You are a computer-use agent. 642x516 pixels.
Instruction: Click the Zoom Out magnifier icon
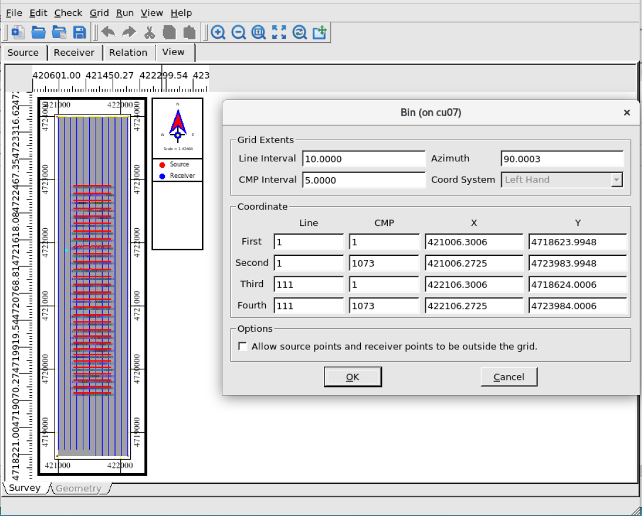tap(238, 32)
